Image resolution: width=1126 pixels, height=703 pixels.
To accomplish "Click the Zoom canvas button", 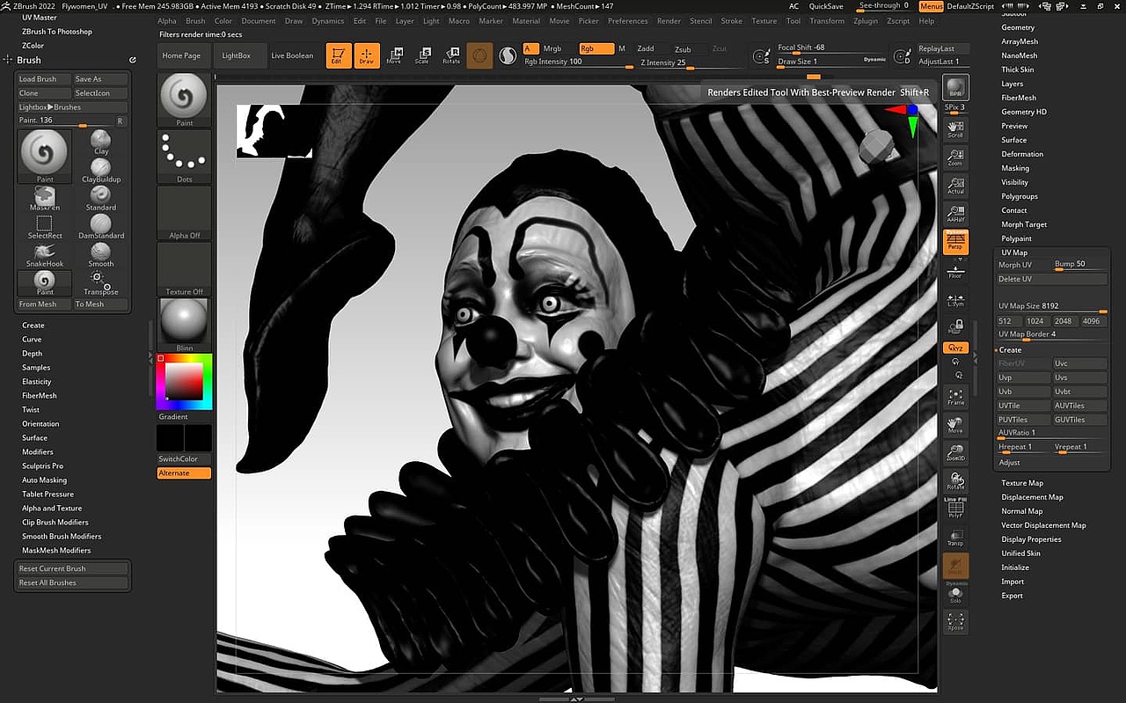I will 955,157.
